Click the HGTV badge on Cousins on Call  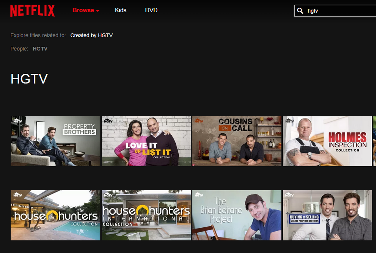[x=199, y=120]
